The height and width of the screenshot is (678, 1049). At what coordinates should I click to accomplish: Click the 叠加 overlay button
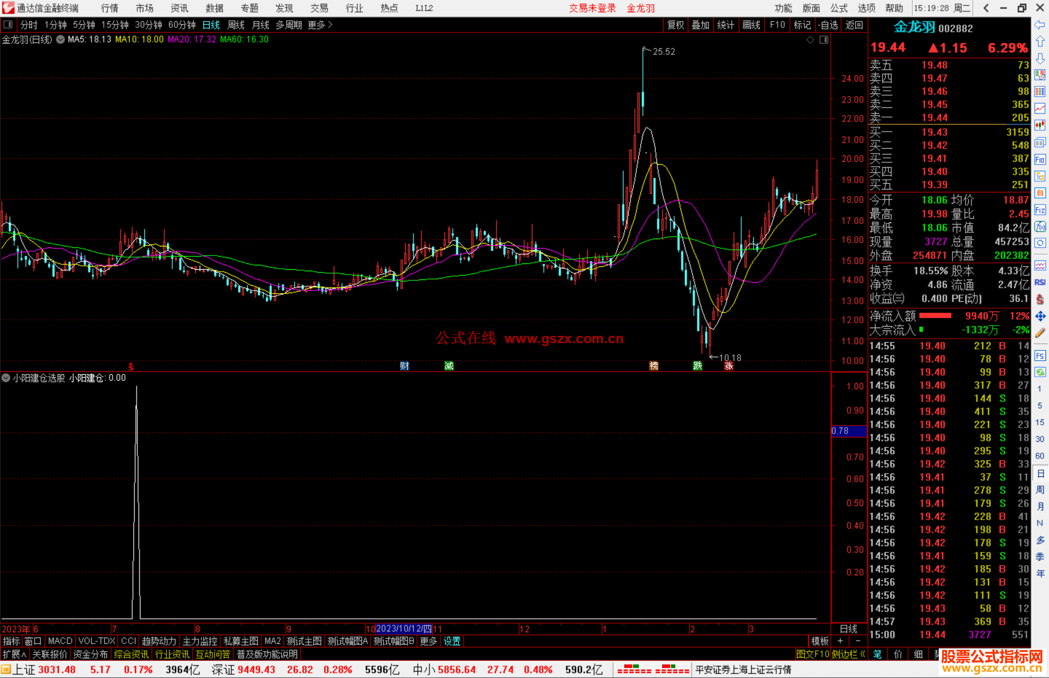click(700, 25)
